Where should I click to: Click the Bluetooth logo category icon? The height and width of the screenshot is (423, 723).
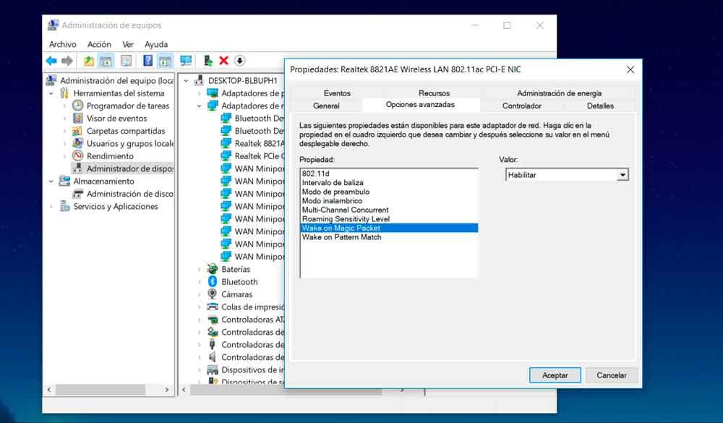point(212,281)
